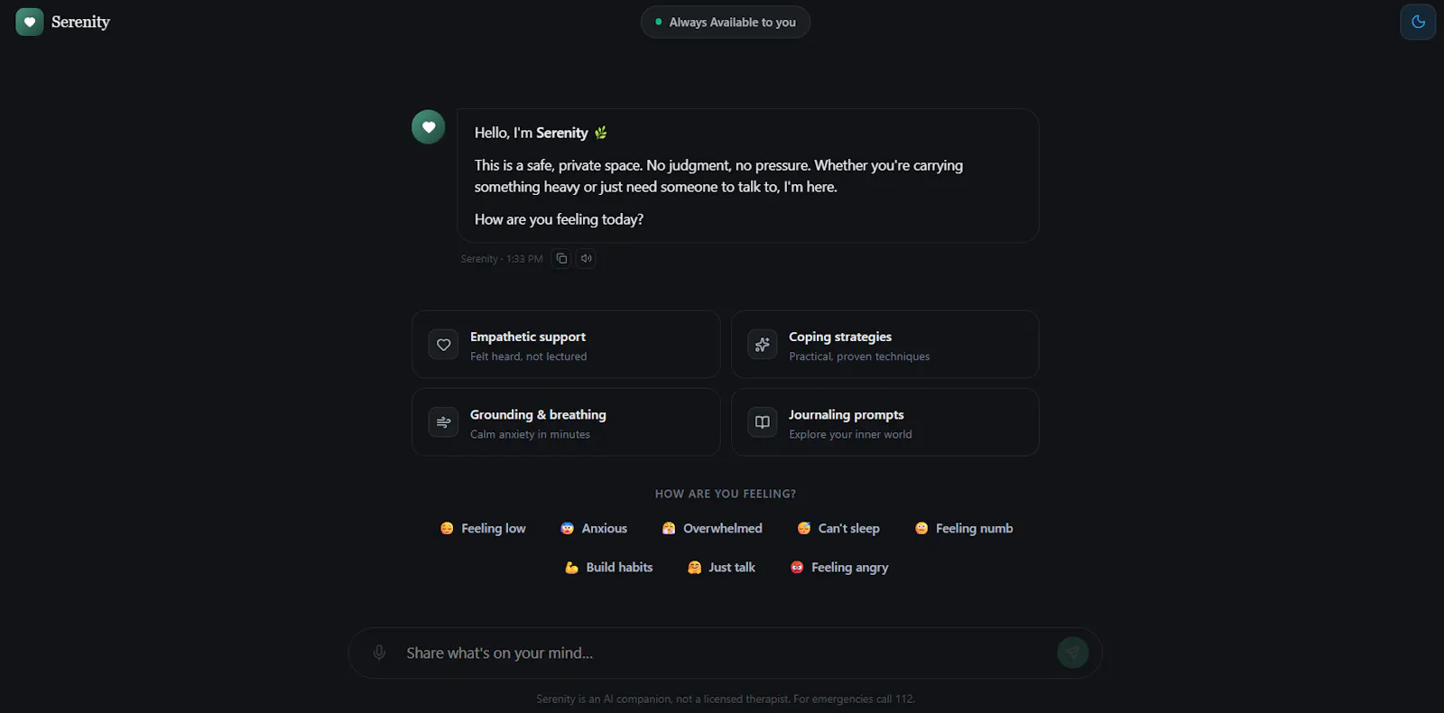Pick the Feeling low mood chip

pyautogui.click(x=483, y=528)
